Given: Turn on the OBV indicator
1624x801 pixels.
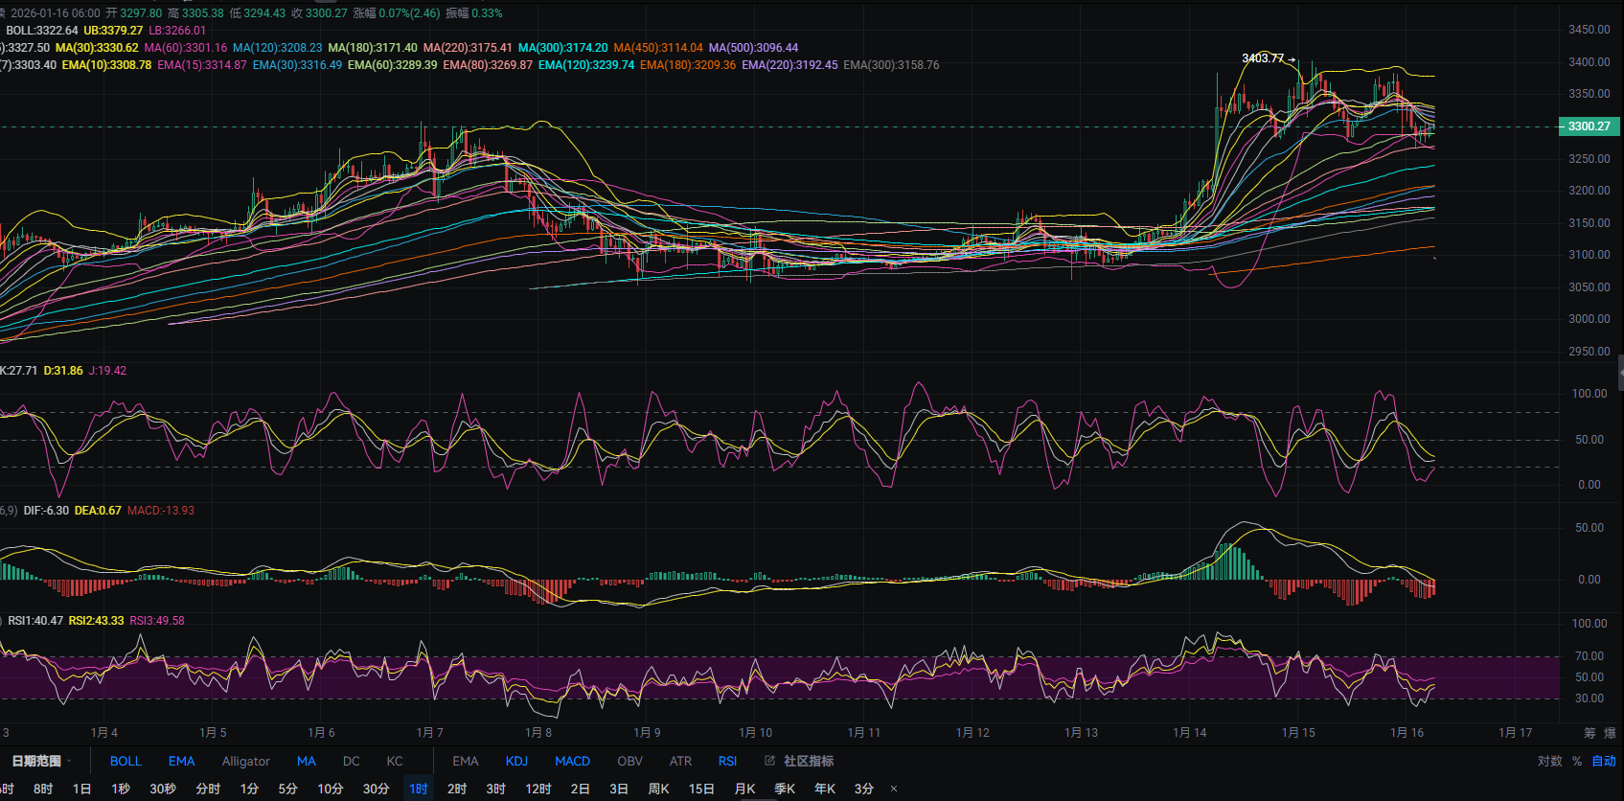Looking at the screenshot, I should [629, 761].
